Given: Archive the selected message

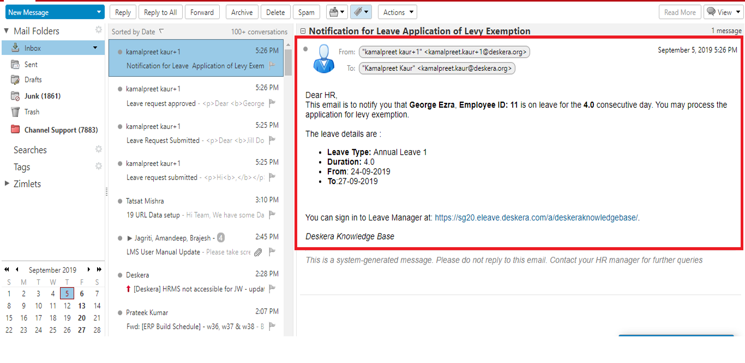Looking at the screenshot, I should 242,12.
